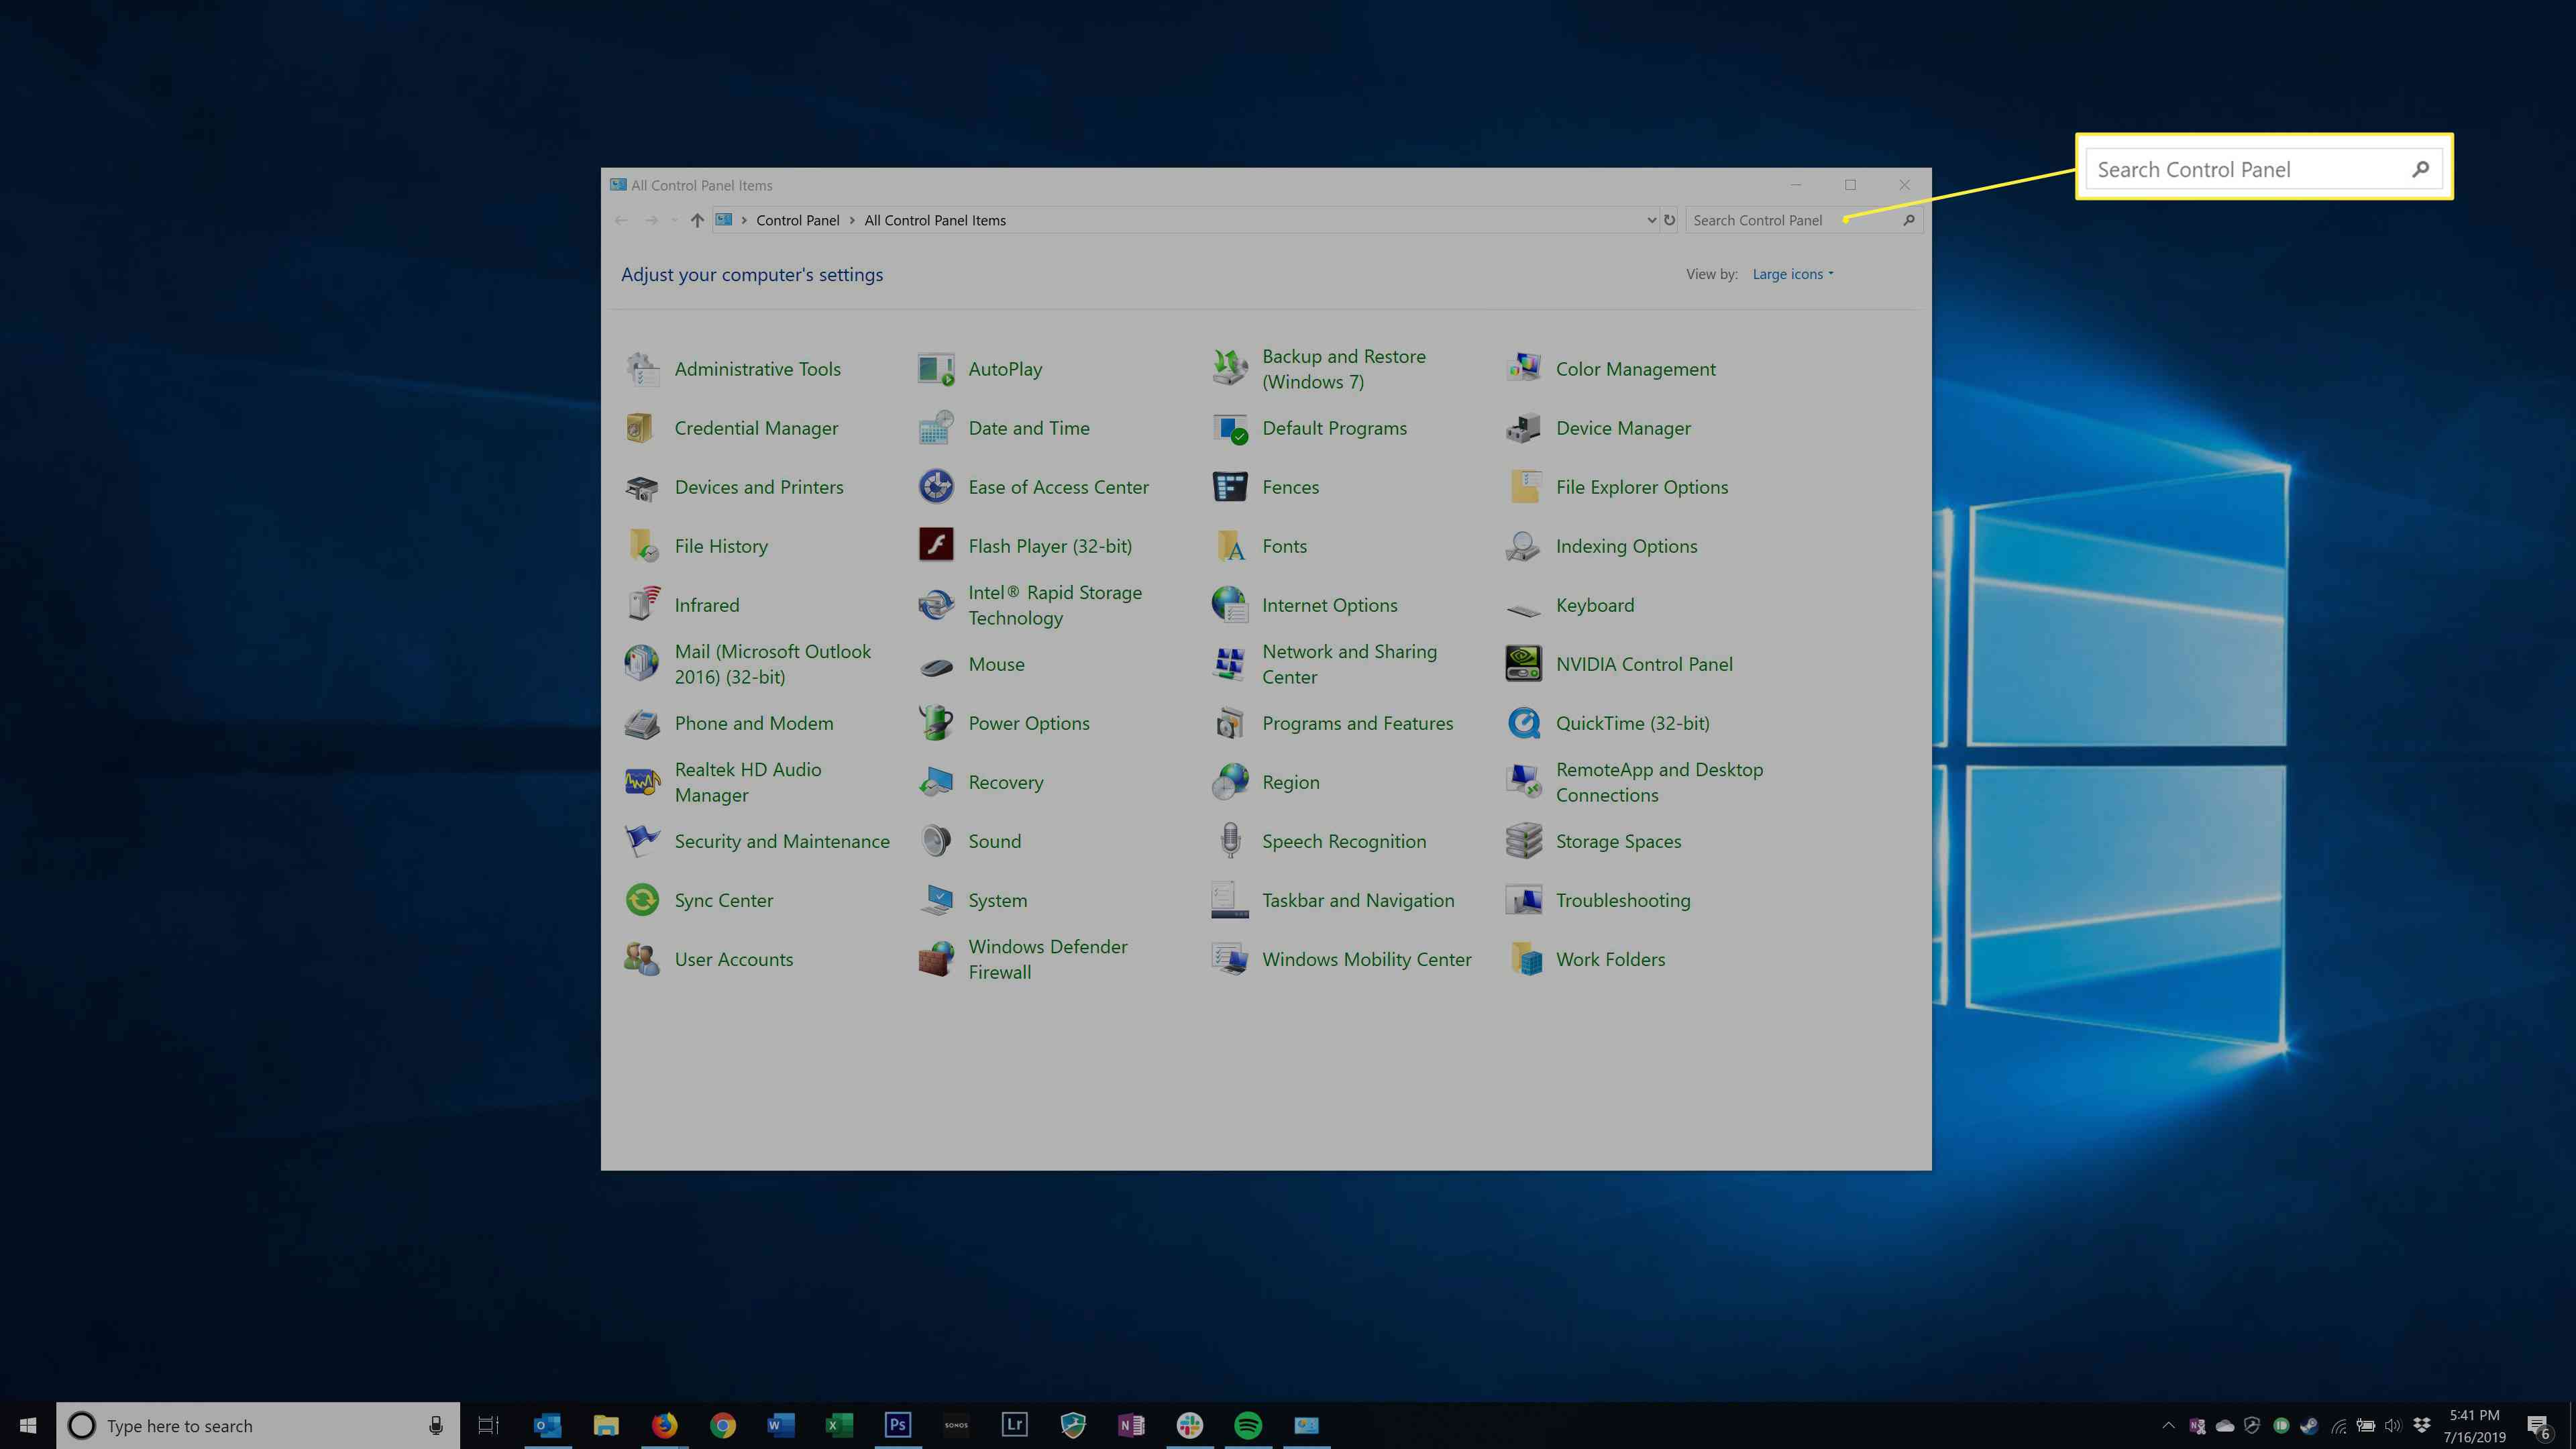Open the Windows Defender Firewall icon

pos(936,959)
